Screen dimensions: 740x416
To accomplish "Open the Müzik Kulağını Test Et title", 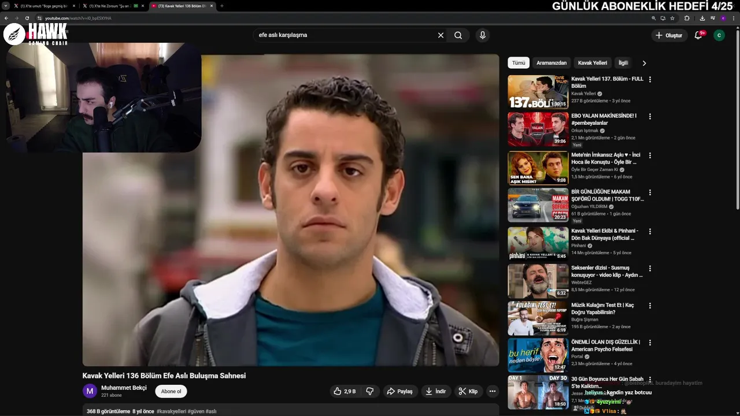I will pos(602,309).
